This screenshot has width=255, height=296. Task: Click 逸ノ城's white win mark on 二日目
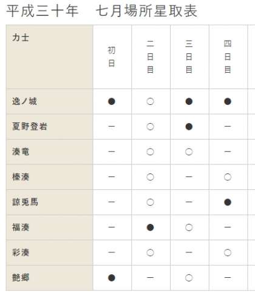[150, 101]
